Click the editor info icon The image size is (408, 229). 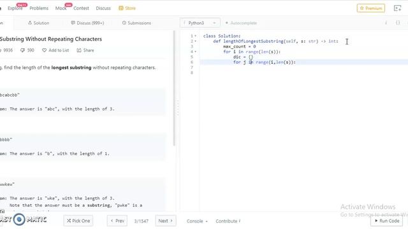click(386, 23)
